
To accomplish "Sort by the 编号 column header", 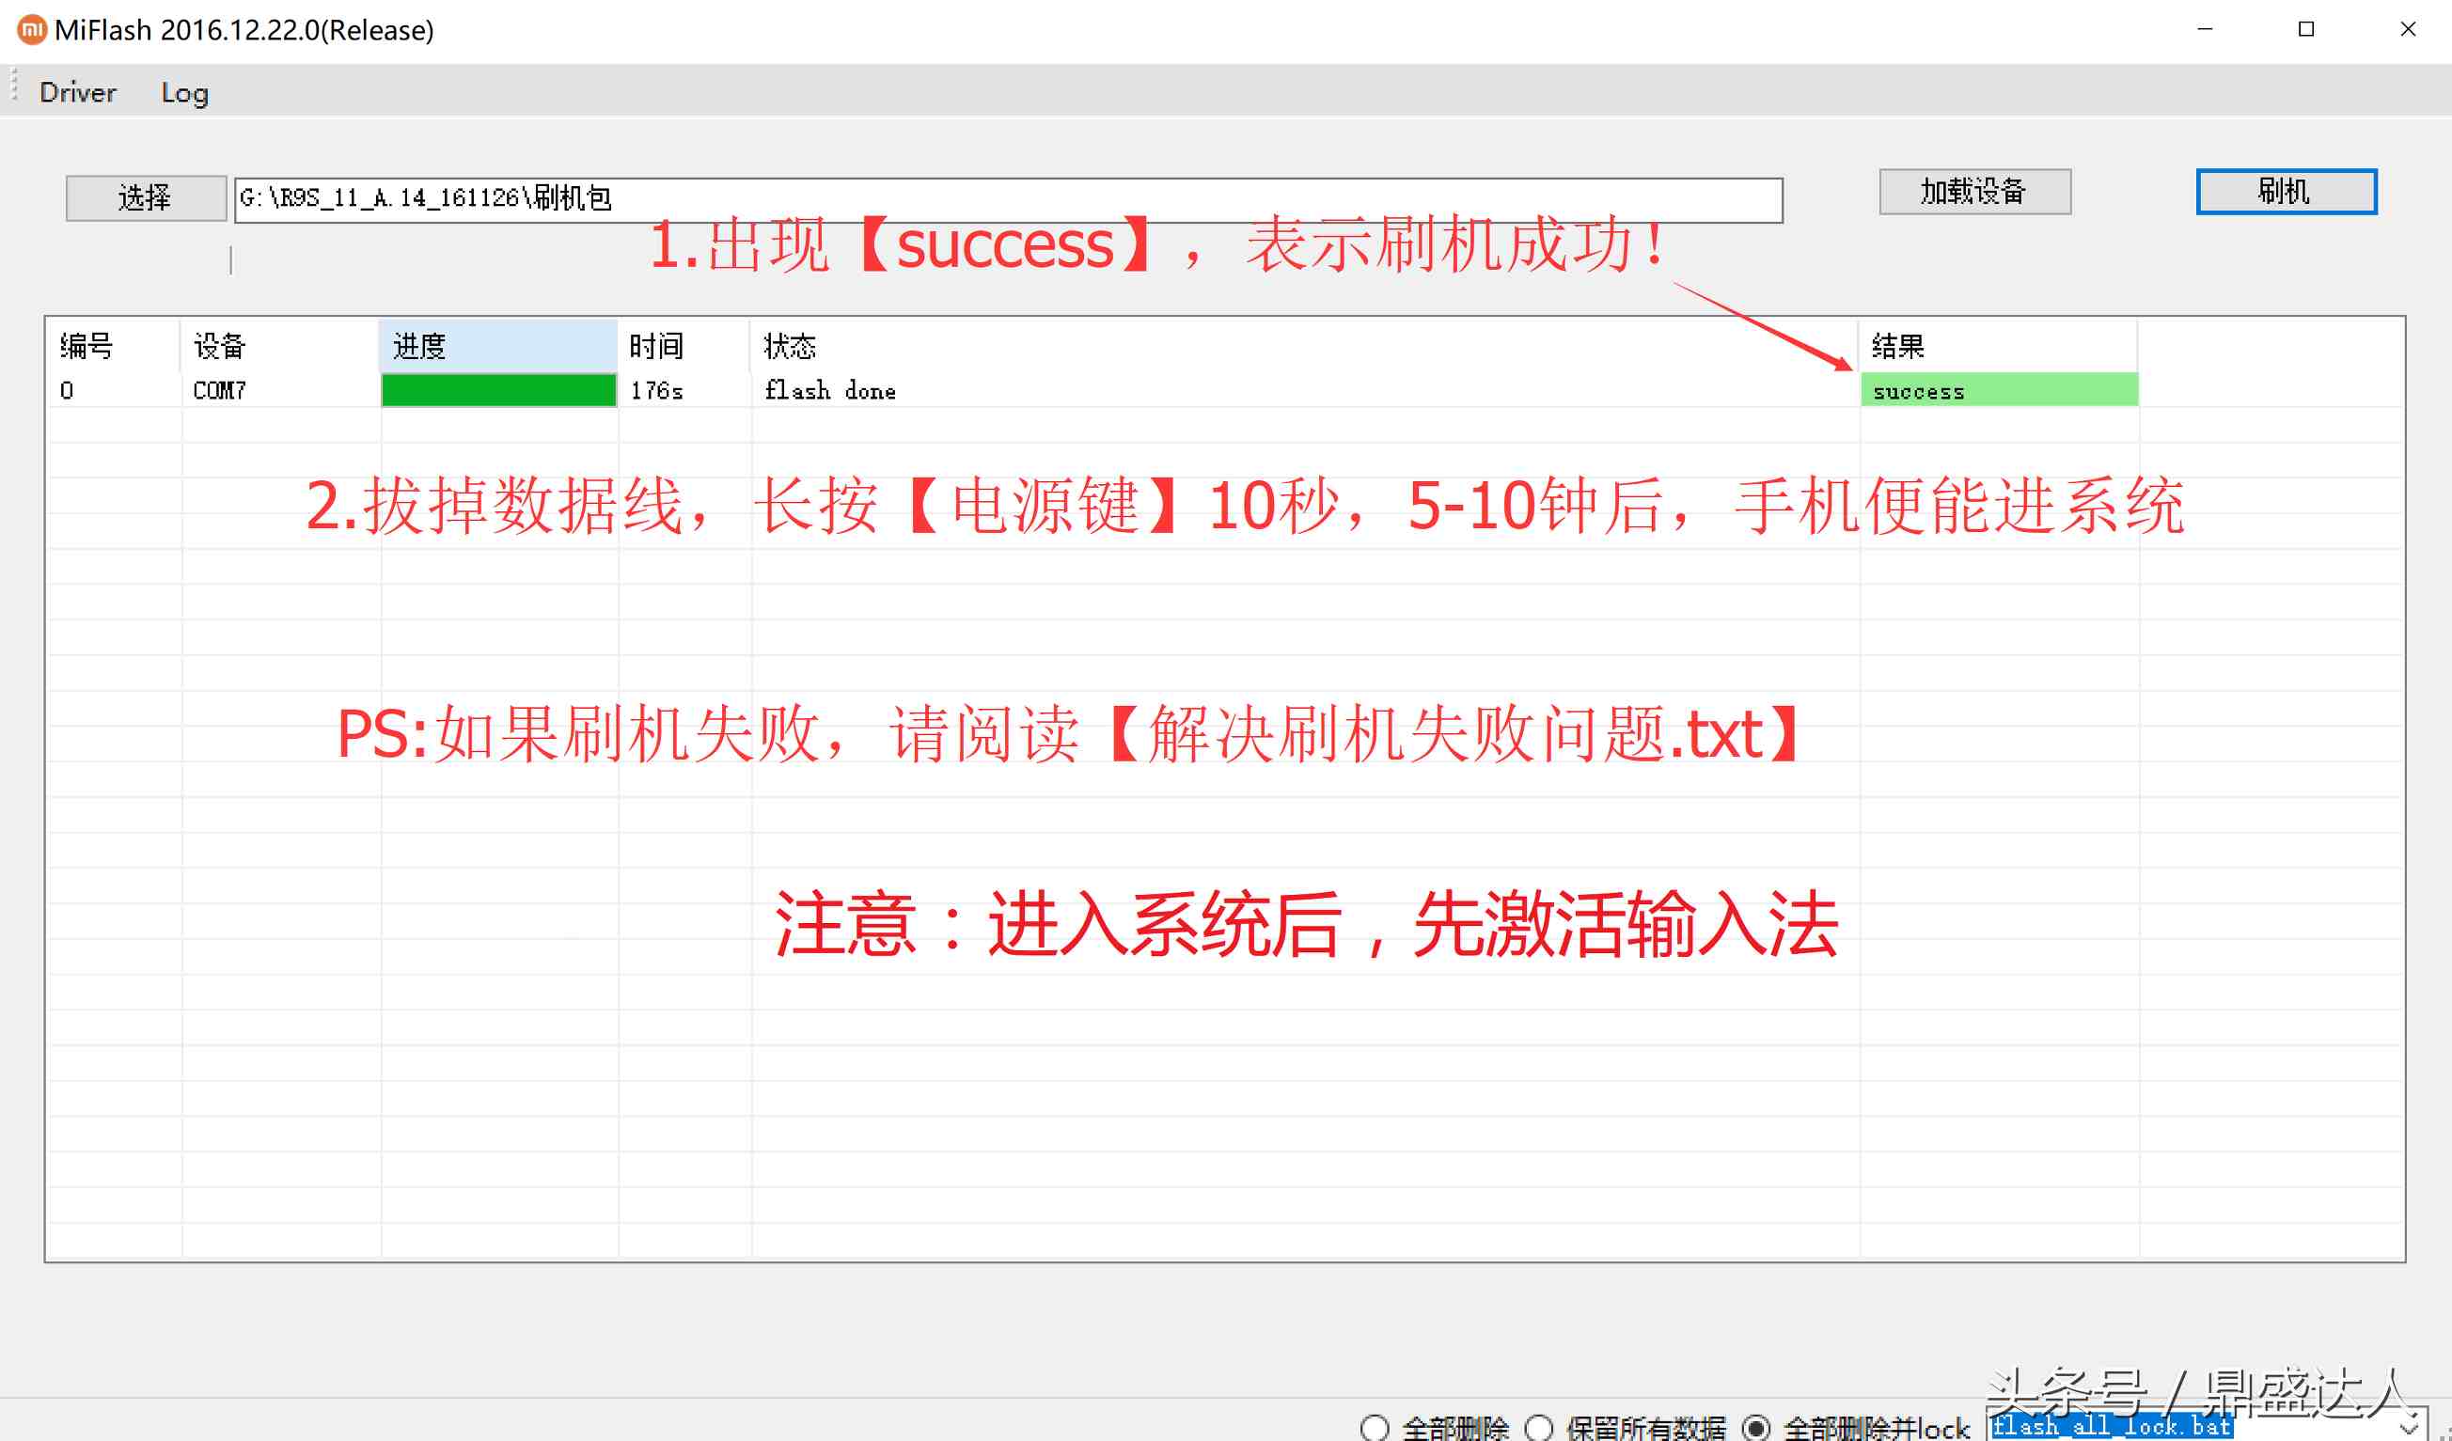I will pos(113,345).
